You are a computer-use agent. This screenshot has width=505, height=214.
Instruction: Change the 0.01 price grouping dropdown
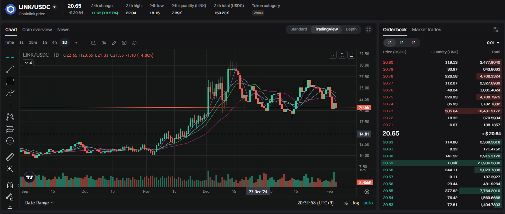493,43
